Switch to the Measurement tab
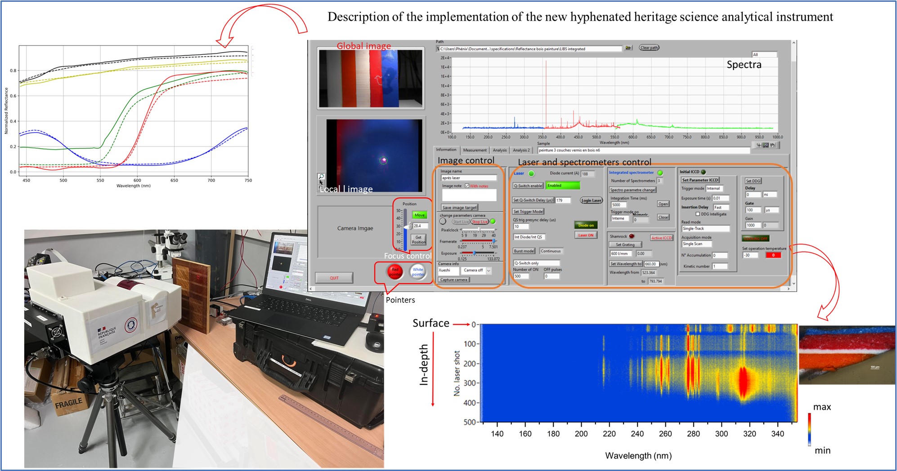 click(475, 150)
